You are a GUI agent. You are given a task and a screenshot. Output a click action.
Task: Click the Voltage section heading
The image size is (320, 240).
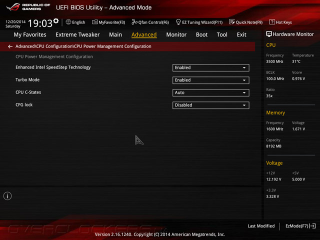click(x=274, y=163)
